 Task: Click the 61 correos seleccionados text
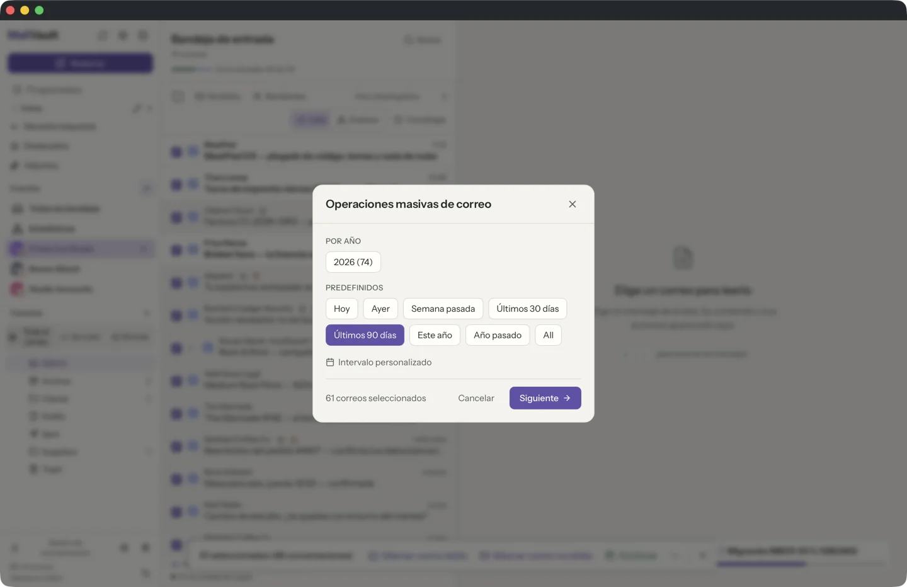(376, 398)
